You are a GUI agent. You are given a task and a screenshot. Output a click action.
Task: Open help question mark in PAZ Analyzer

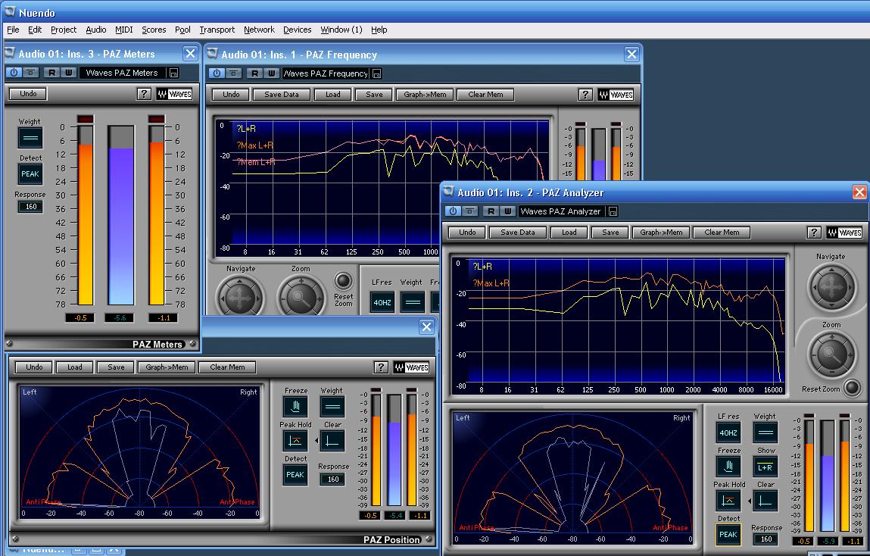(814, 233)
